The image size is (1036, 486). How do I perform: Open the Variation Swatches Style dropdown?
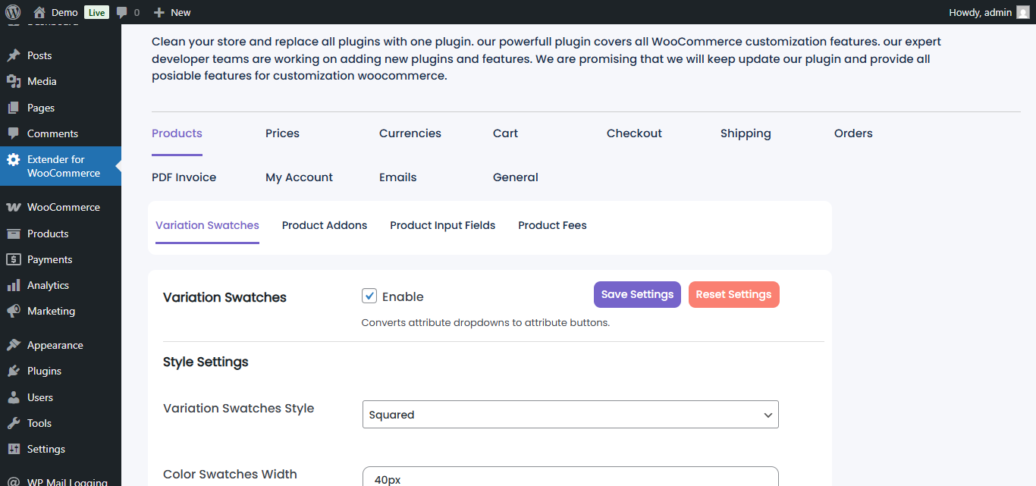(570, 415)
